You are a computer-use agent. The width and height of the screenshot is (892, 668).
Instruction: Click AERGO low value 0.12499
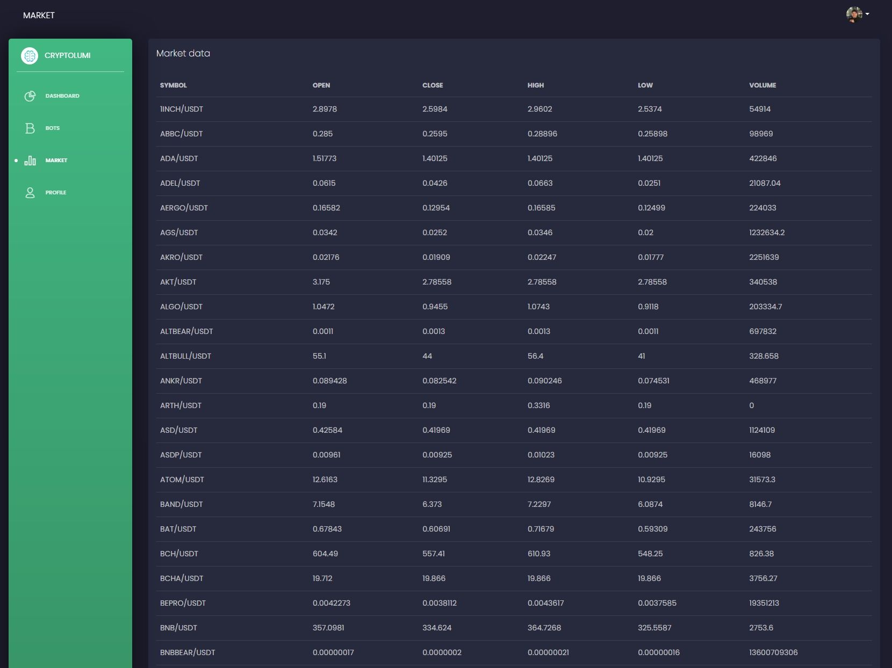[651, 208]
